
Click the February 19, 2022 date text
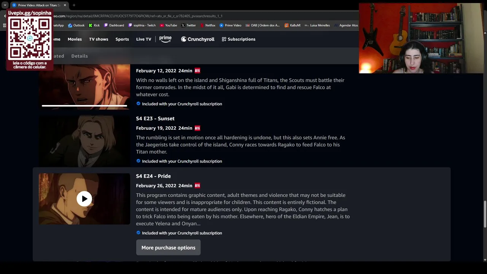156,128
